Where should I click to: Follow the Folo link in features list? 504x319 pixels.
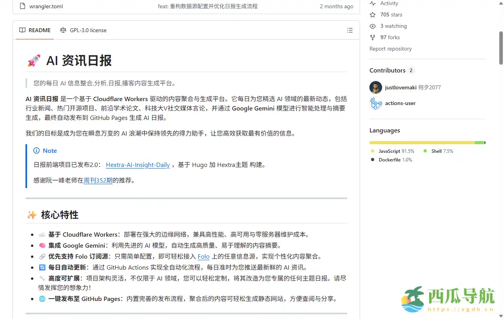pyautogui.click(x=204, y=257)
